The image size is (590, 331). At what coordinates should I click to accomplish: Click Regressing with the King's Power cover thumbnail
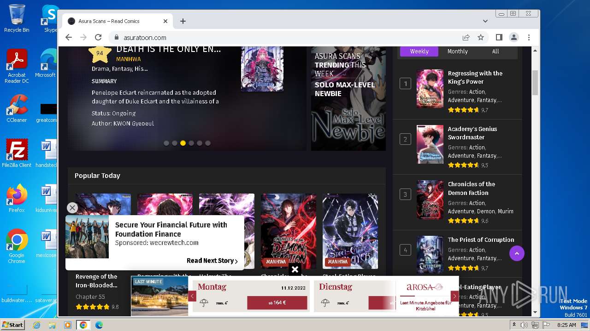430,89
